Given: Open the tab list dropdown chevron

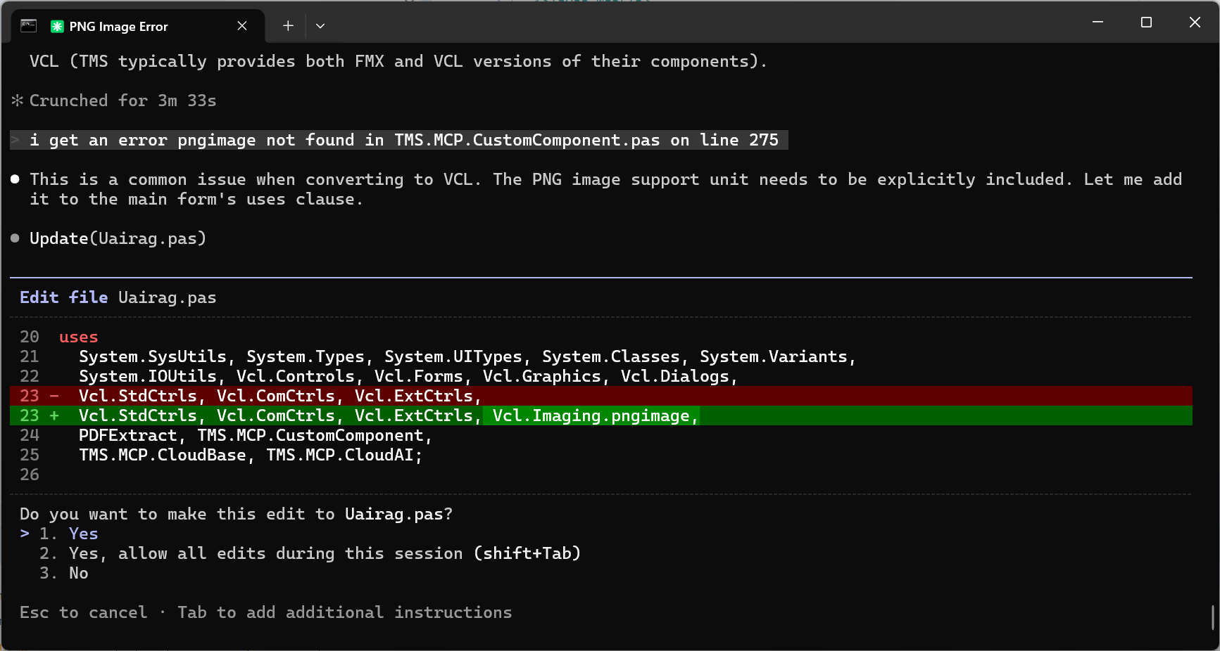Looking at the screenshot, I should (x=320, y=25).
